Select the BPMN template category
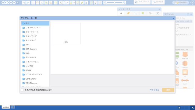195x110 pixels. pyautogui.click(x=35, y=70)
